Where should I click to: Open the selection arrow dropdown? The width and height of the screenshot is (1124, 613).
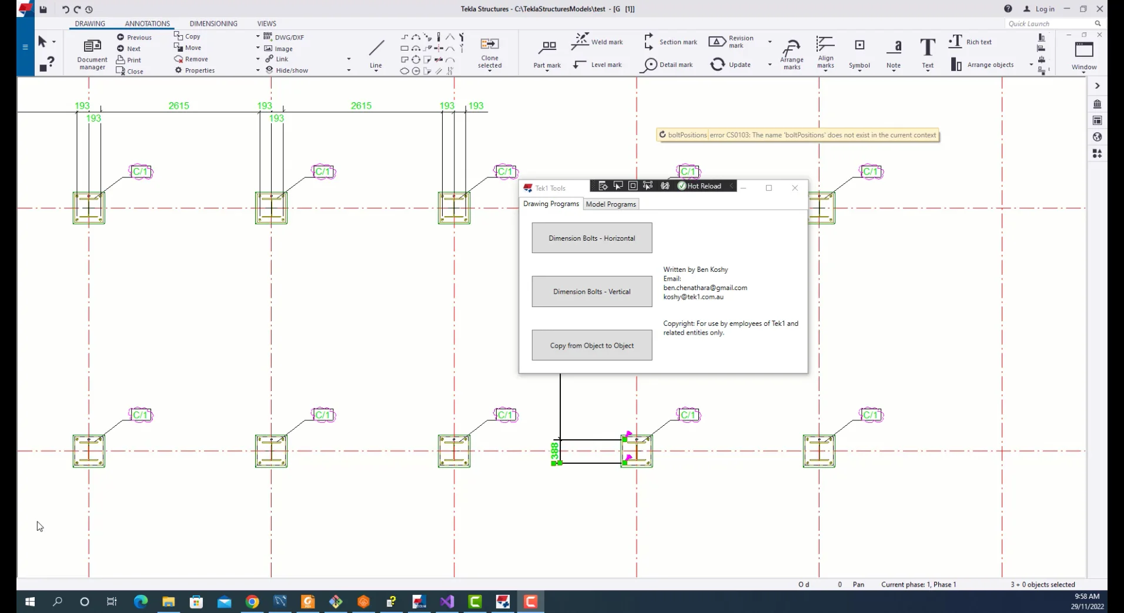point(53,42)
